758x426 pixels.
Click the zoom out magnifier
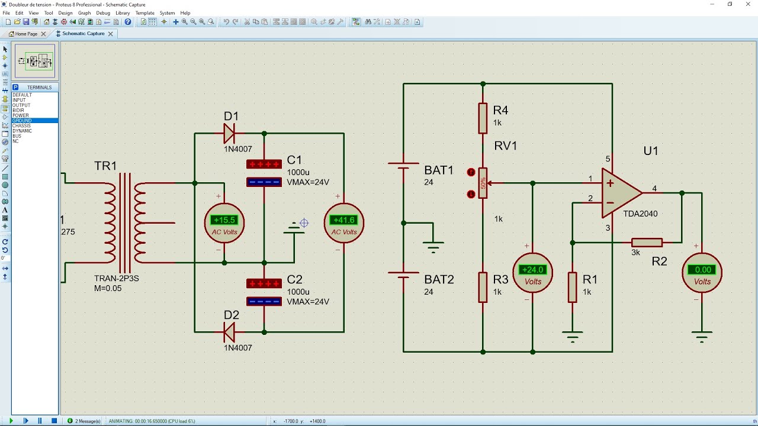pyautogui.click(x=193, y=22)
